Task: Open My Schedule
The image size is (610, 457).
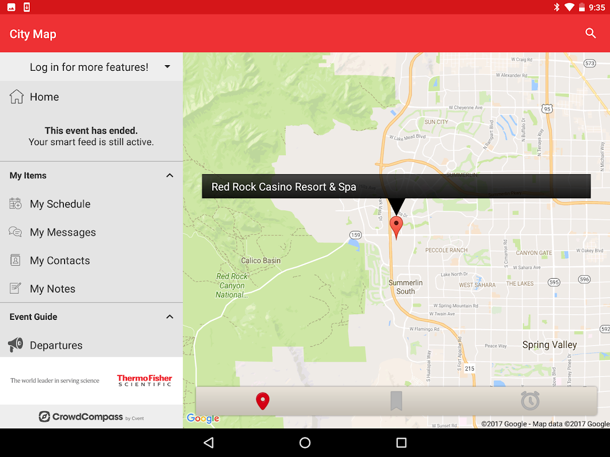Action: point(91,204)
